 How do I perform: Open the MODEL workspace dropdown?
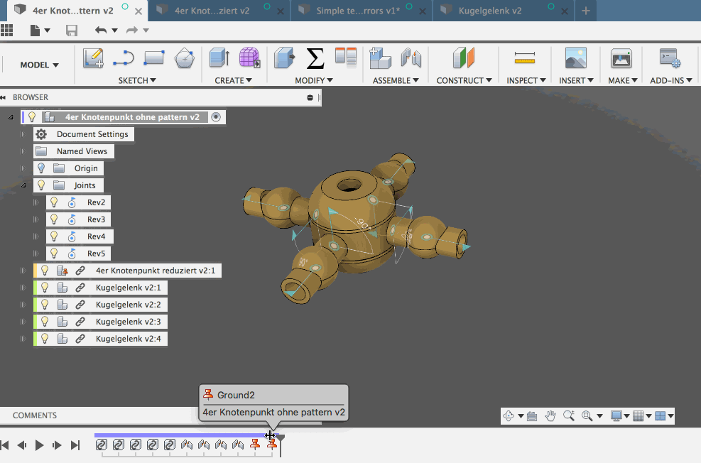(x=38, y=64)
